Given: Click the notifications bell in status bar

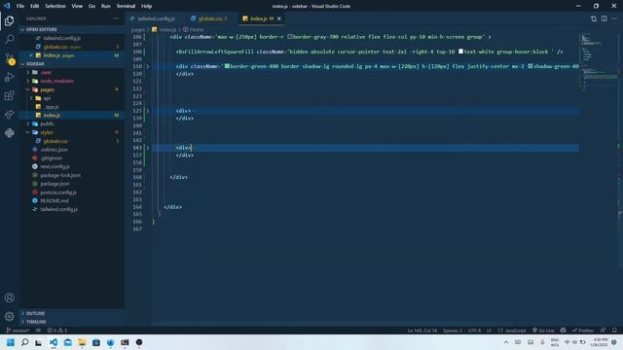Looking at the screenshot, I should click(614, 331).
